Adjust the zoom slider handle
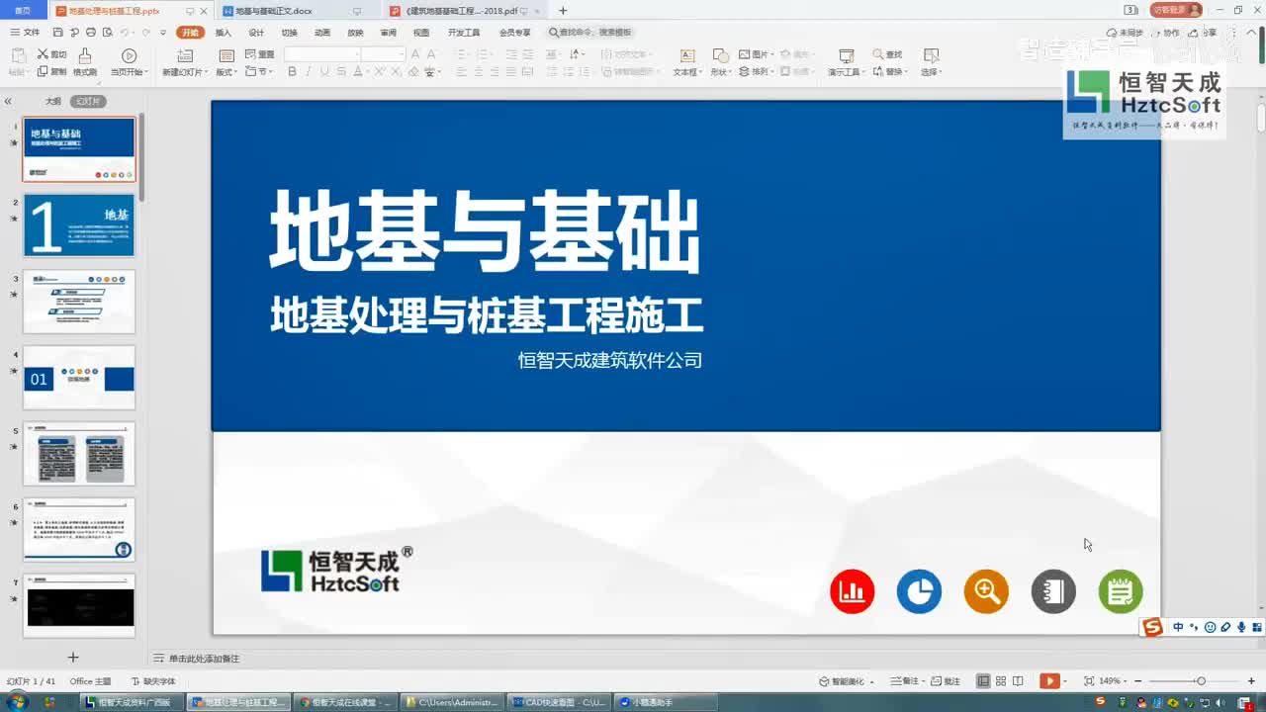 tap(1201, 681)
